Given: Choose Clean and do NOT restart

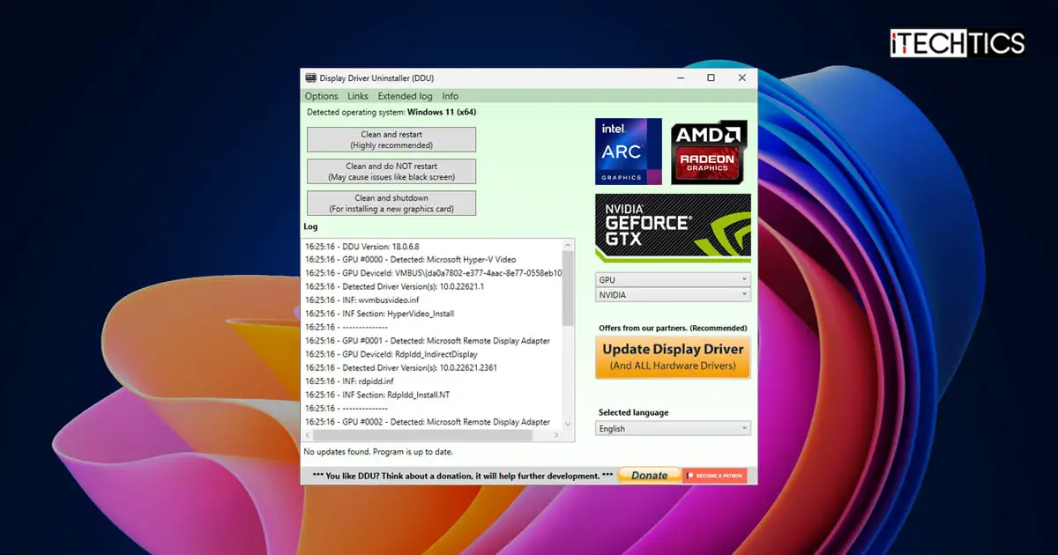Looking at the screenshot, I should click(391, 171).
